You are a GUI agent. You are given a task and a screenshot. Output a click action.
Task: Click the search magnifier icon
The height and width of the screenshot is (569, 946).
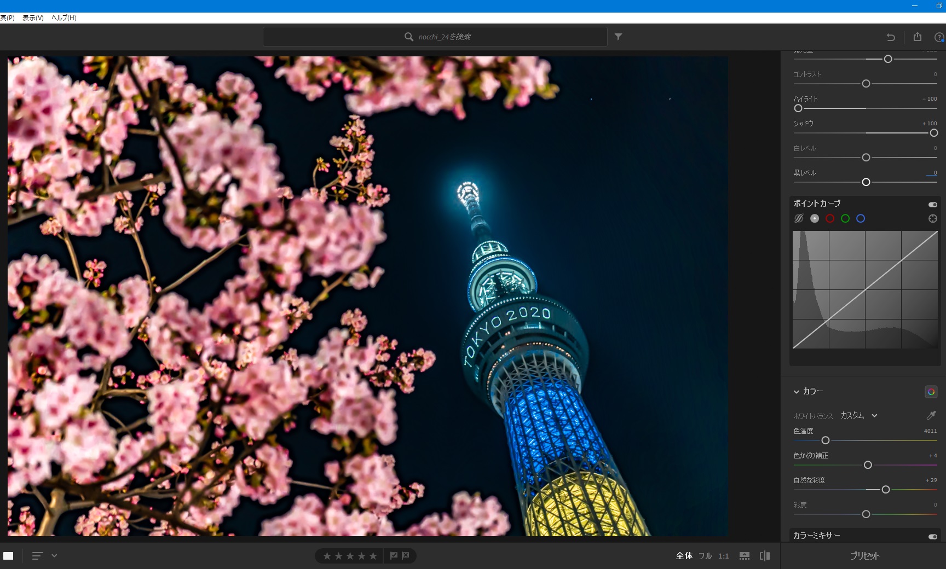point(408,37)
